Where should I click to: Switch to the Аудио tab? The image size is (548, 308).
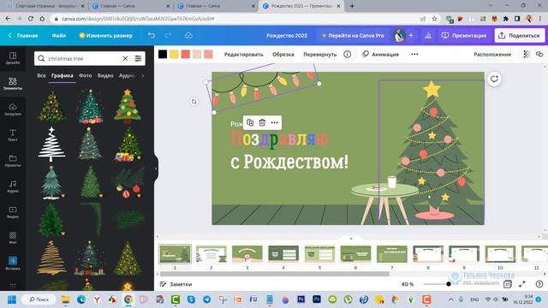127,75
